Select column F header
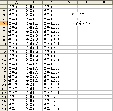The width and height of the screenshot is (113, 111). (104, 3)
